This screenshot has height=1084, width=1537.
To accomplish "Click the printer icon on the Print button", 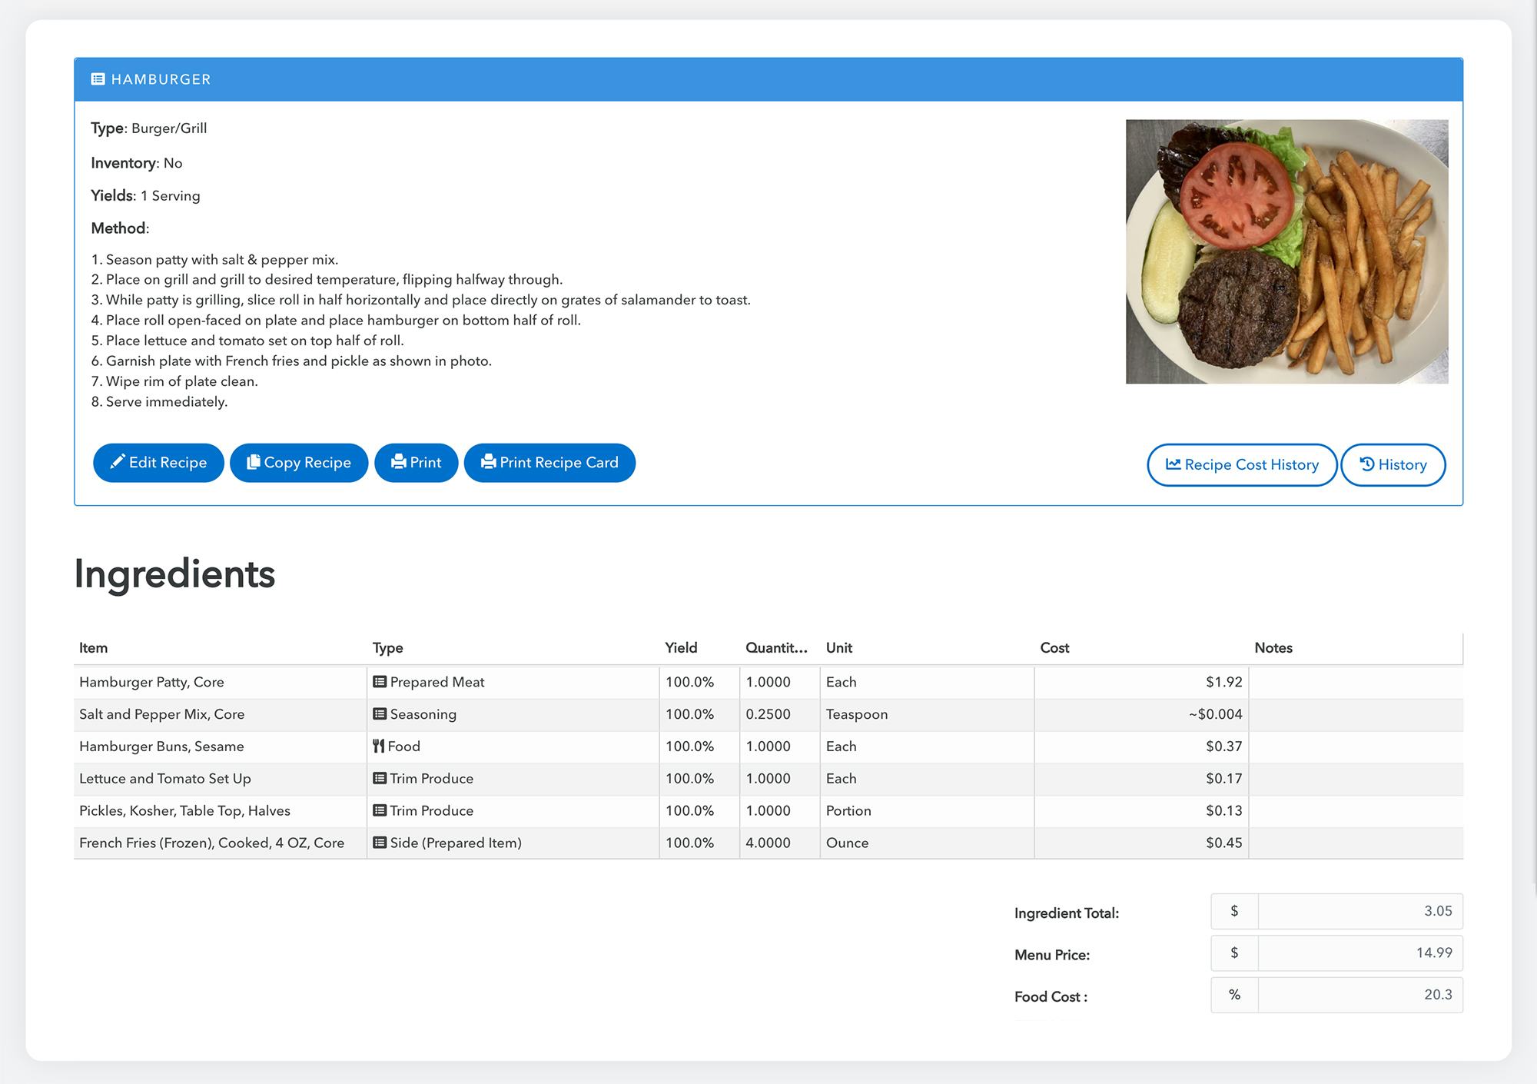I will click(399, 462).
